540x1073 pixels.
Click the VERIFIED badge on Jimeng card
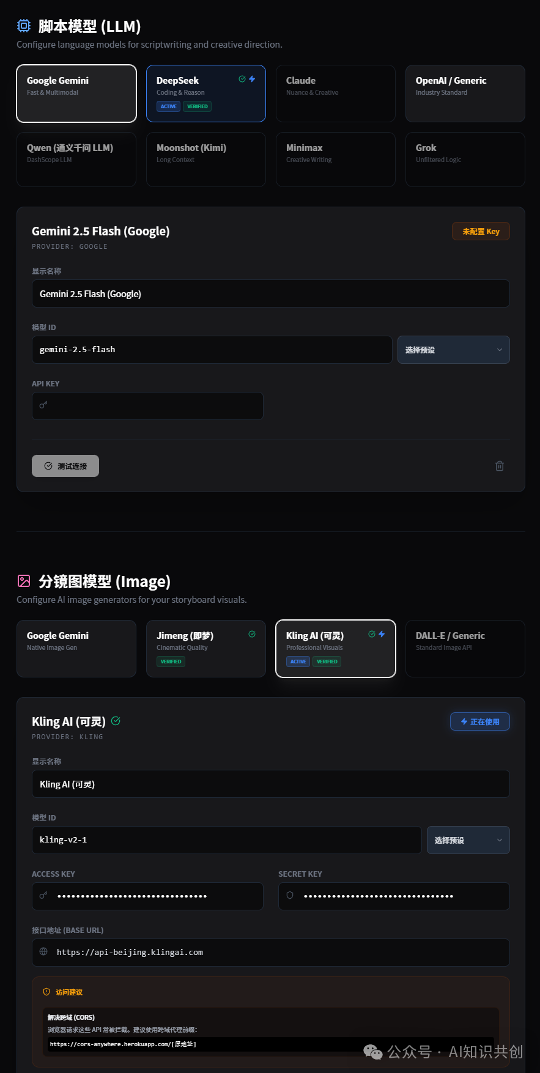tap(171, 662)
